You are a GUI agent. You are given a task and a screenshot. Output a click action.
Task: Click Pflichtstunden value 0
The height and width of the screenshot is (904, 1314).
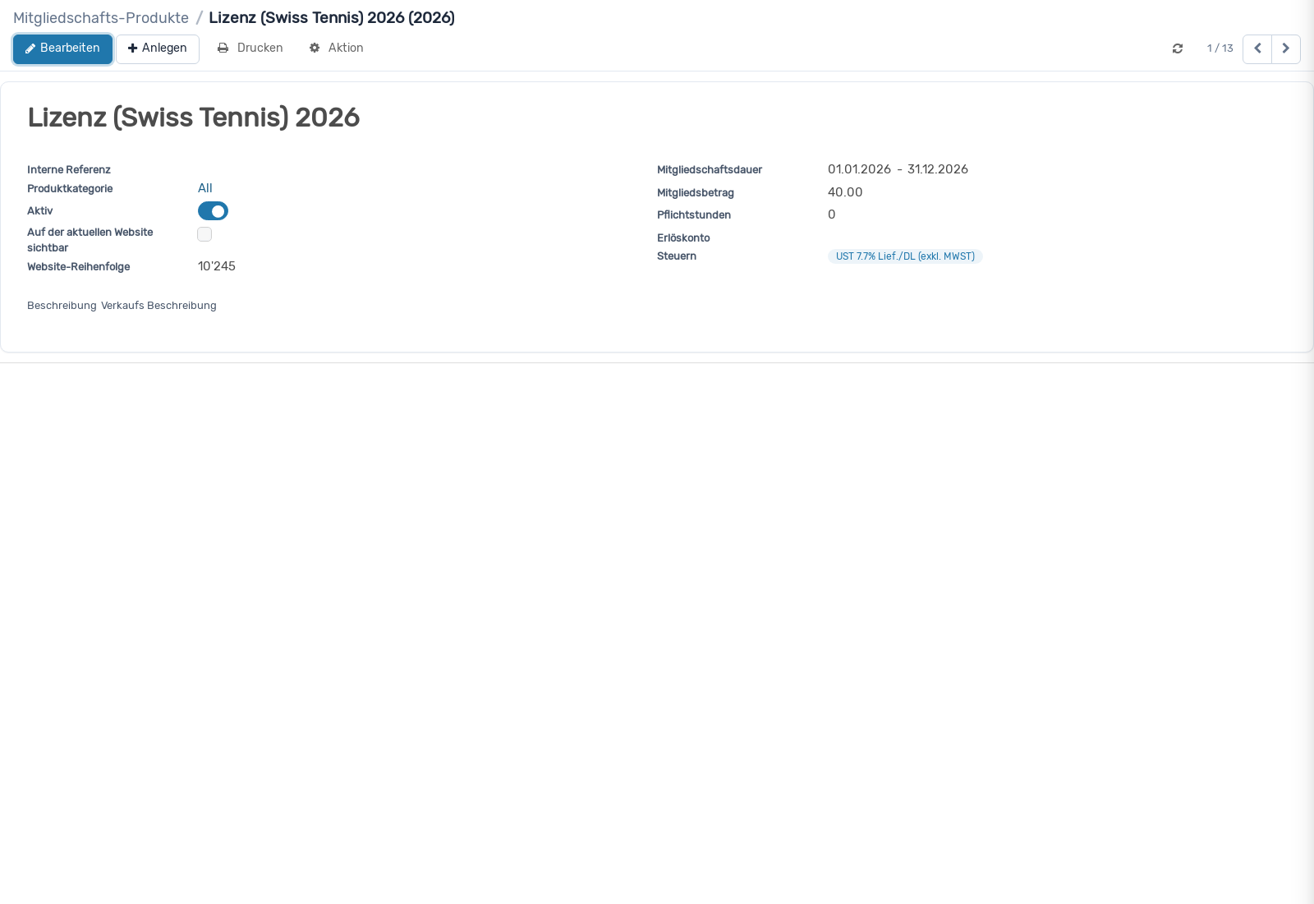(832, 214)
